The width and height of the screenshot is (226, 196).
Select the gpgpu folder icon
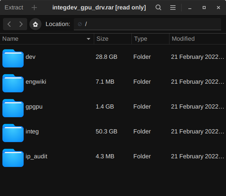[13, 108]
